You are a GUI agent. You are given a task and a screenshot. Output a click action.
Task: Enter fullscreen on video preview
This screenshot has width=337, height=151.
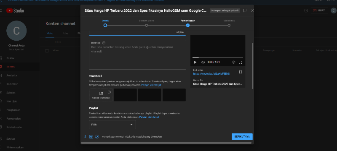click(x=241, y=62)
